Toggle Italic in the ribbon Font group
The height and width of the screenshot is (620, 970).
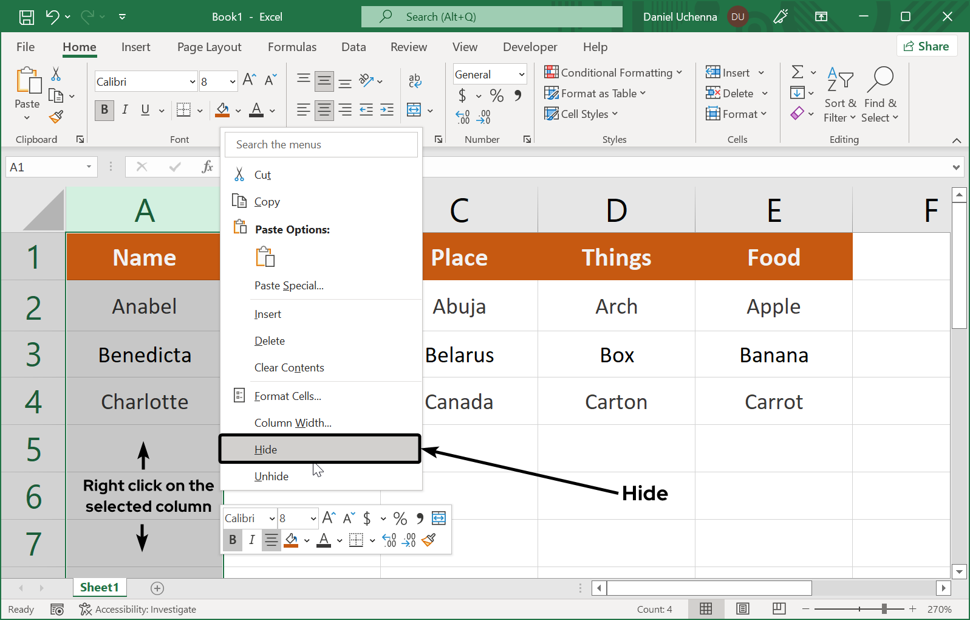[125, 109]
